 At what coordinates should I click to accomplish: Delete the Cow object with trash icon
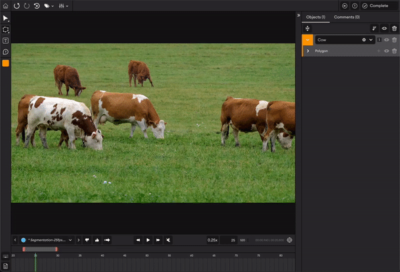pyautogui.click(x=394, y=40)
